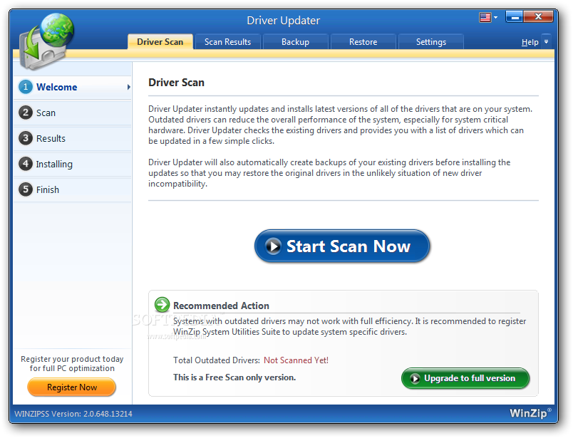Click the step 5 number icon
The image size is (573, 438).
26,189
